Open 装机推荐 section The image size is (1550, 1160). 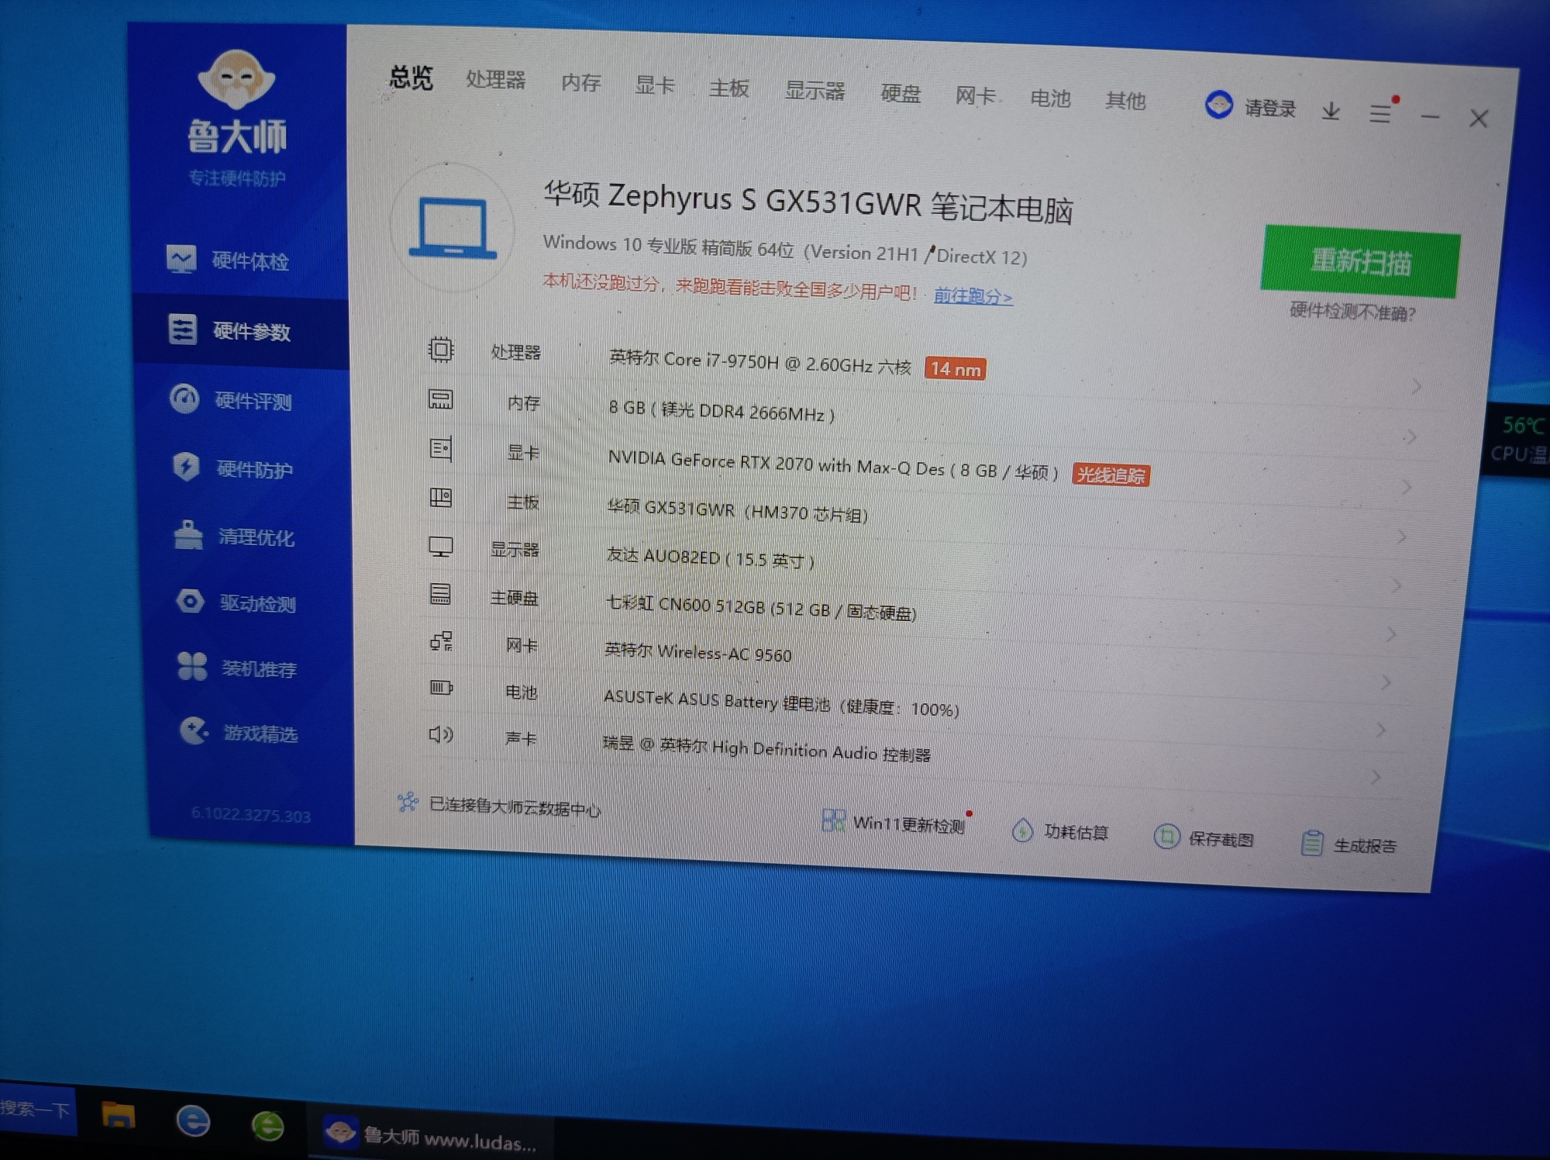pos(237,667)
